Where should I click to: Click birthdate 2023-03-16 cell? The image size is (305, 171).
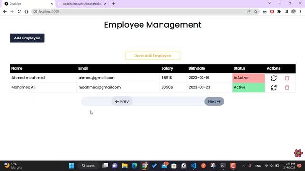pyautogui.click(x=209, y=78)
